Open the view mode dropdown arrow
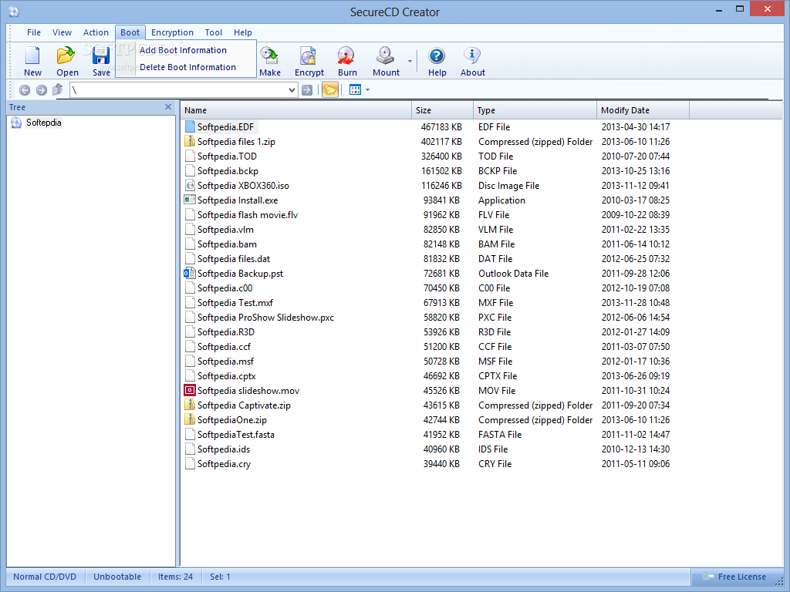 (x=368, y=90)
